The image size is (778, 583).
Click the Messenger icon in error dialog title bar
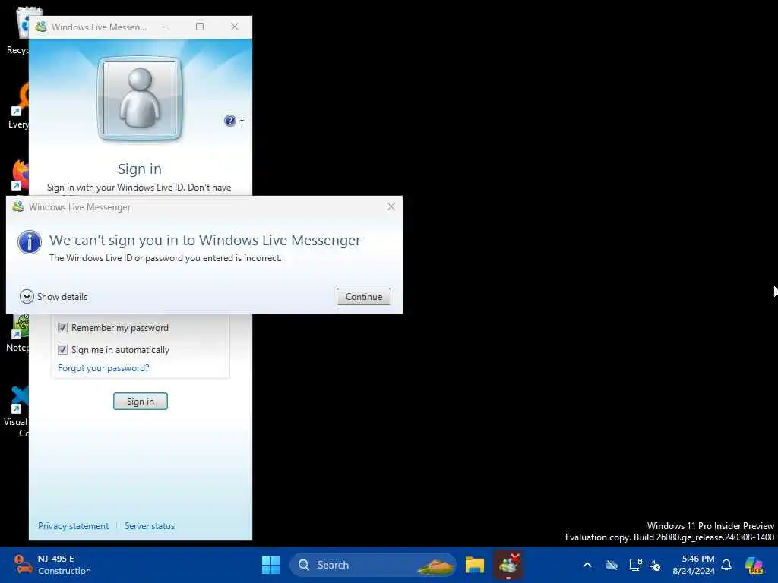(x=18, y=206)
